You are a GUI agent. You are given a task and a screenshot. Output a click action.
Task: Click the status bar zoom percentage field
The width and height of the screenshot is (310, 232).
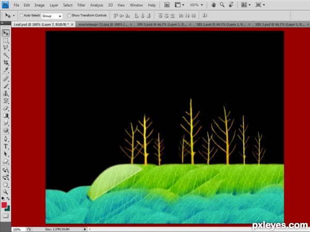point(18,229)
